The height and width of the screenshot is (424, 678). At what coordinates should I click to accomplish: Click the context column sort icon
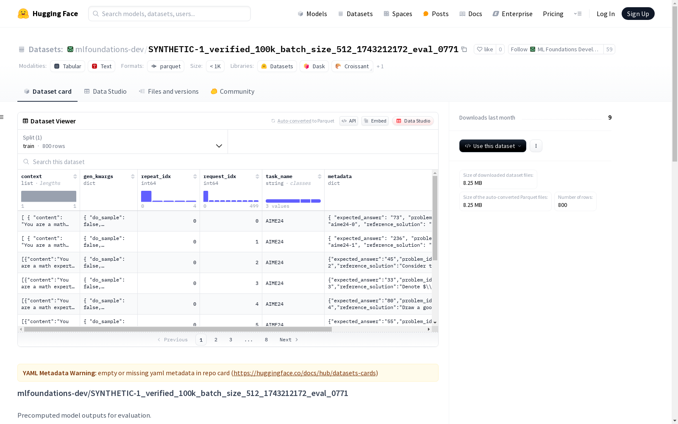[x=75, y=176]
